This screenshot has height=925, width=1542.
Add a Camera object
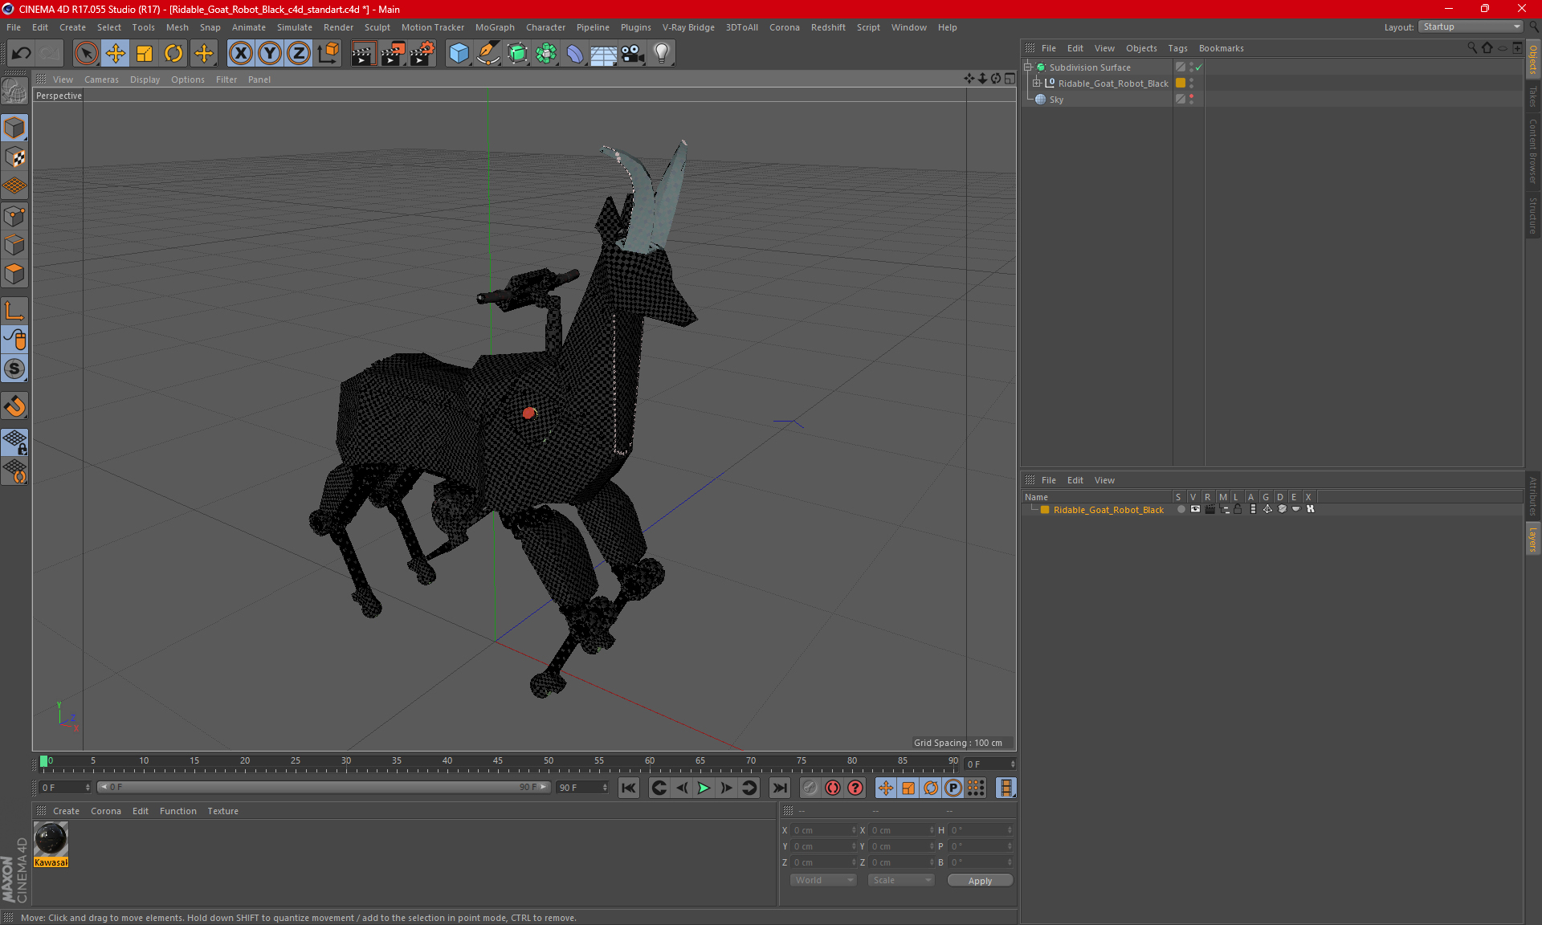[x=633, y=54]
